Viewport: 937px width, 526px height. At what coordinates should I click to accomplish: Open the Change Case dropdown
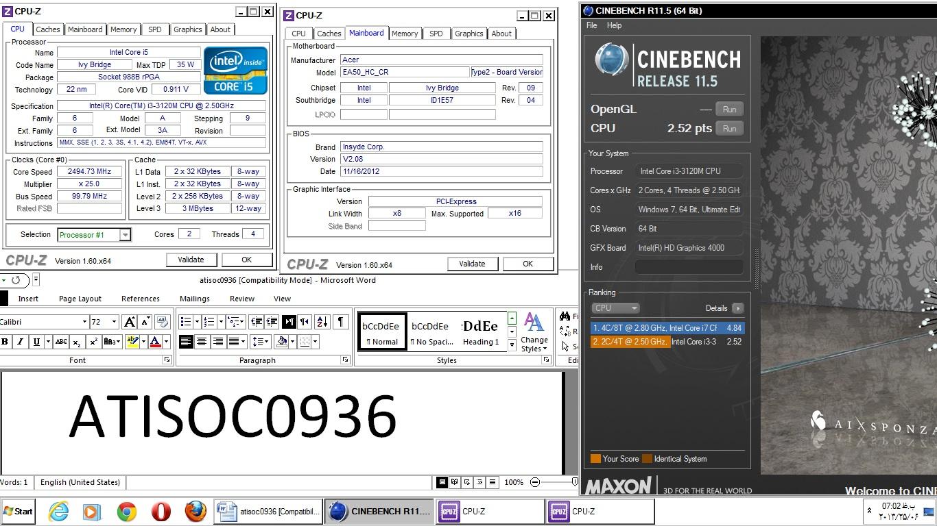pos(112,341)
